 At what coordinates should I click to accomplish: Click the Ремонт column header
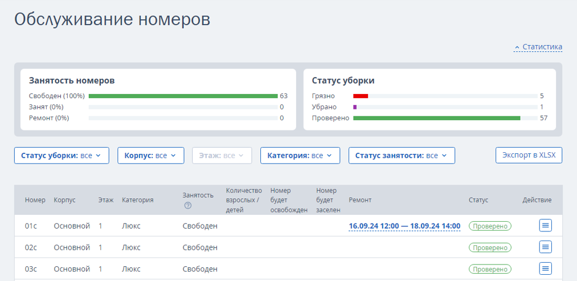(x=360, y=200)
